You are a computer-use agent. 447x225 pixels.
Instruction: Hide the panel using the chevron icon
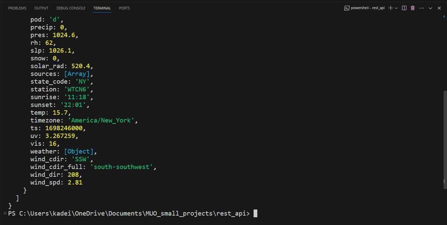[430, 8]
